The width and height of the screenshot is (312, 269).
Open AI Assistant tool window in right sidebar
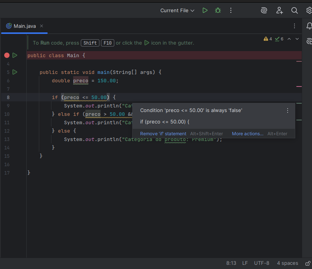309,41
